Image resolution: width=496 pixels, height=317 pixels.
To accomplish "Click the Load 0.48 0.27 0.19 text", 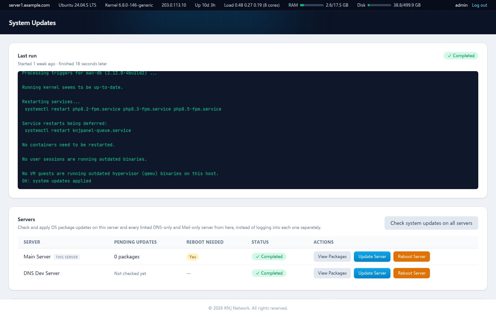I will pos(252,5).
